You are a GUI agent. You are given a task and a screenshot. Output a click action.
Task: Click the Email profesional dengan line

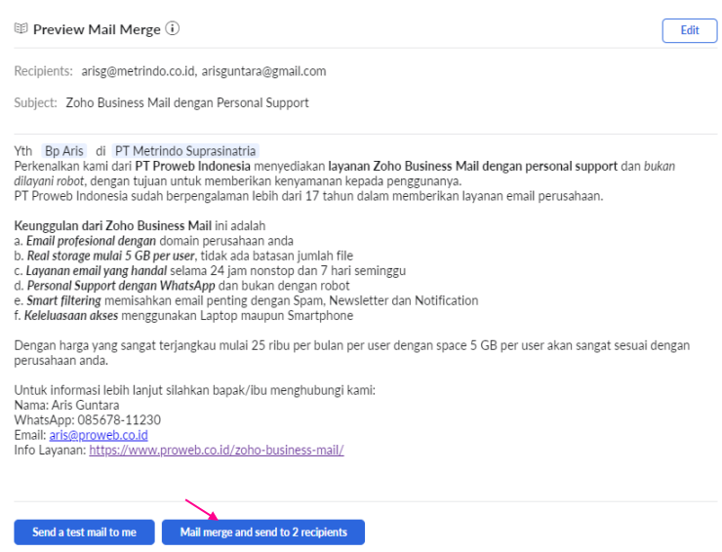(x=154, y=241)
